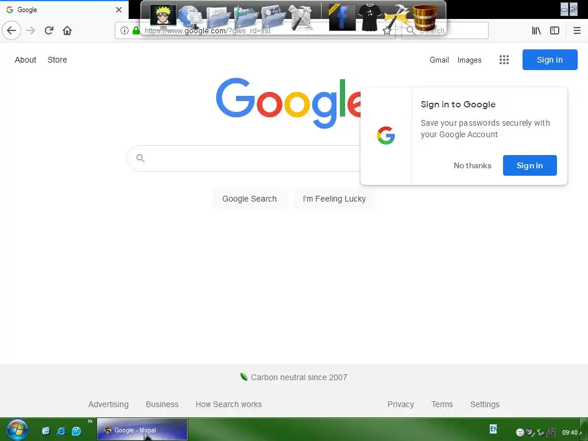Open the black t-shirt icon in the dock
Image resolution: width=588 pixels, height=441 pixels.
[x=370, y=17]
